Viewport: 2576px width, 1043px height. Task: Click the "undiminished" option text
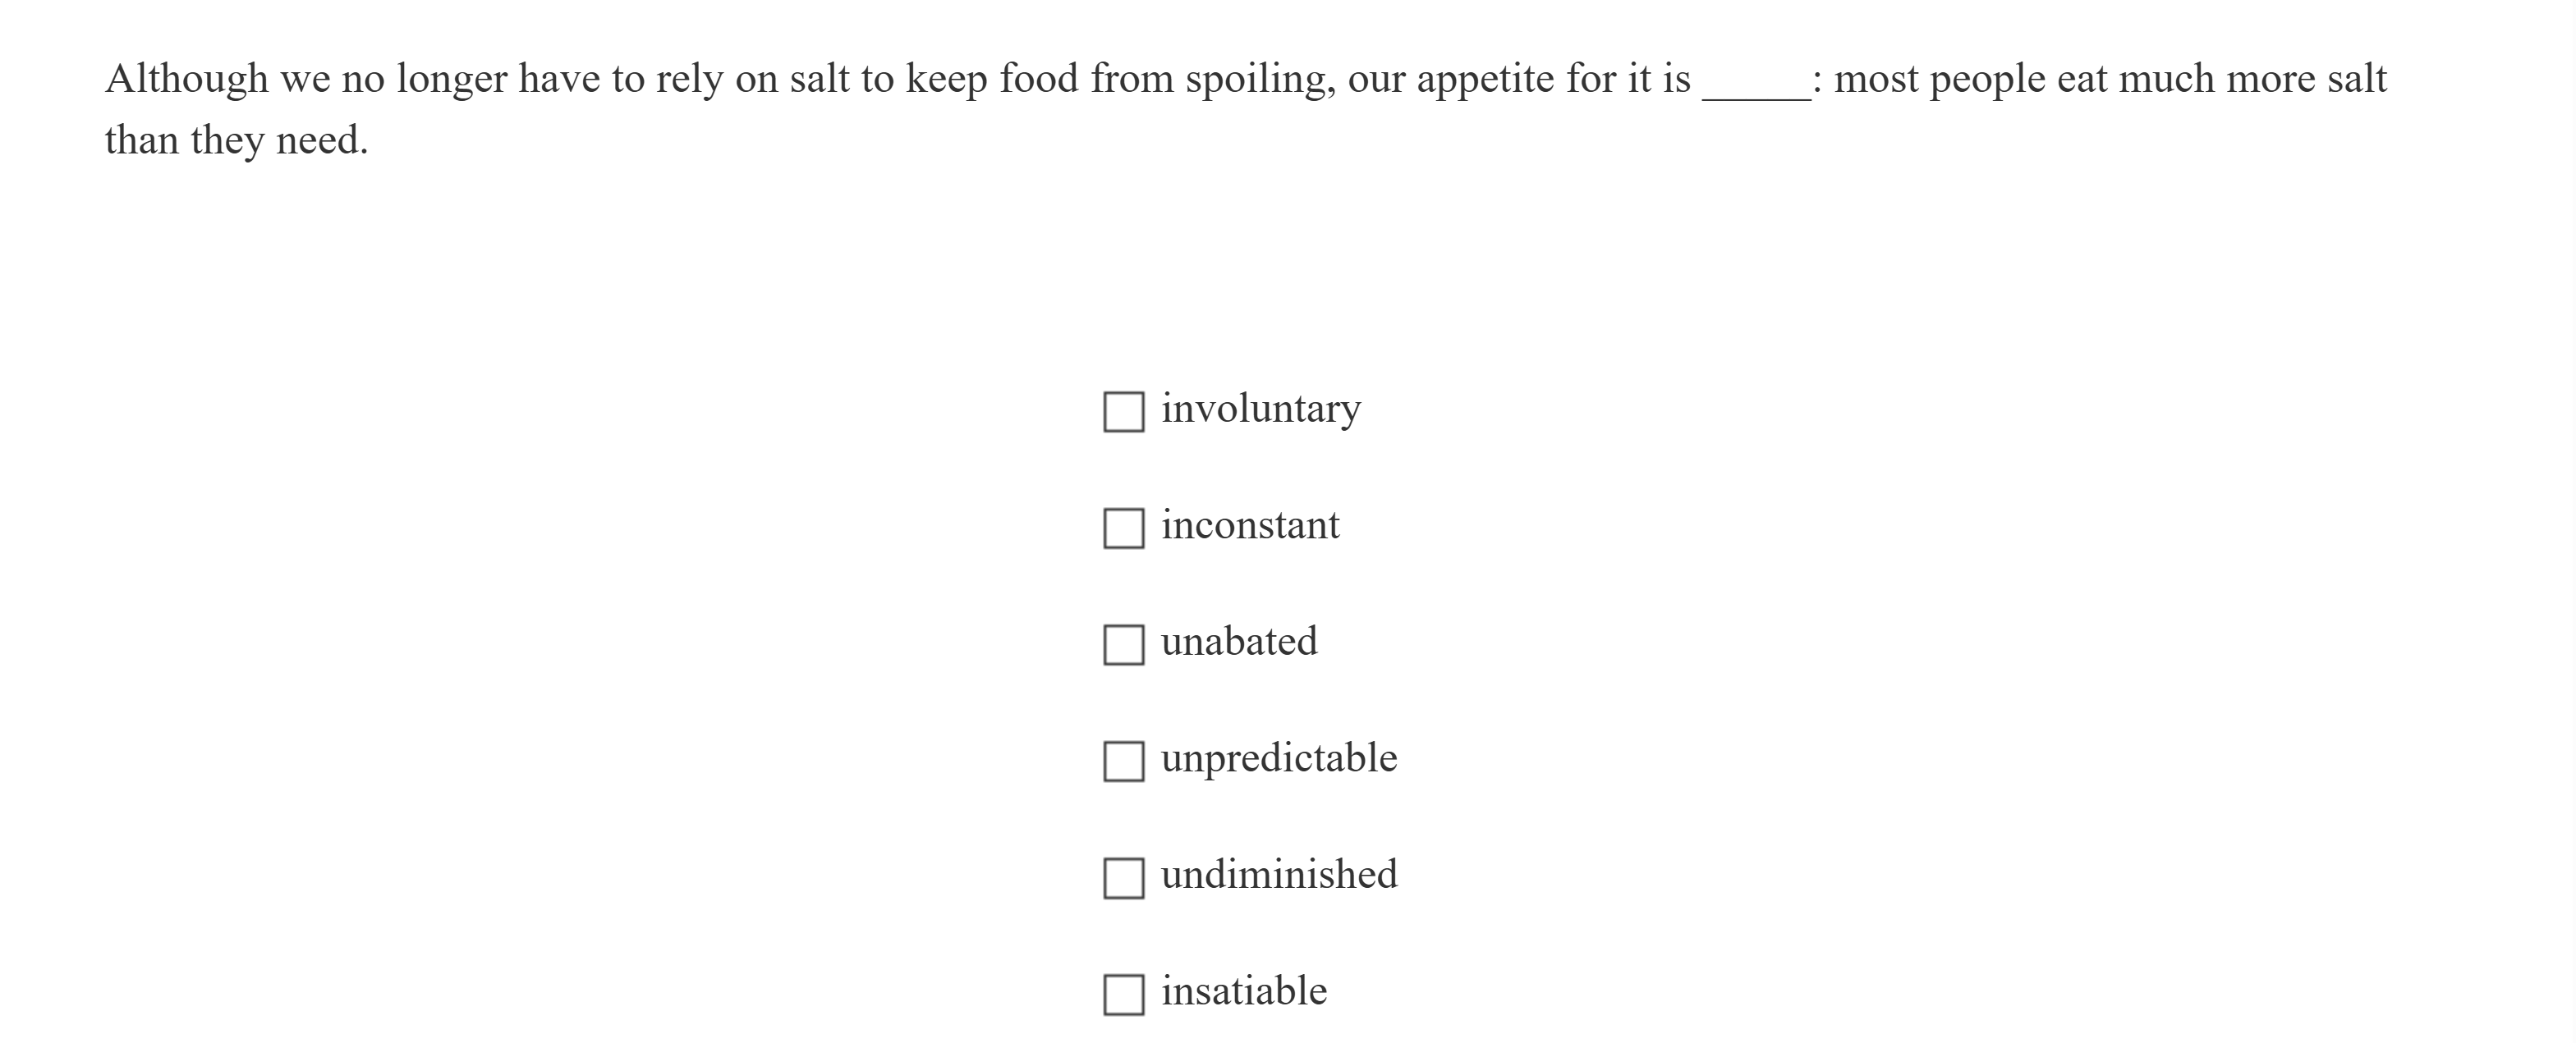point(1278,875)
